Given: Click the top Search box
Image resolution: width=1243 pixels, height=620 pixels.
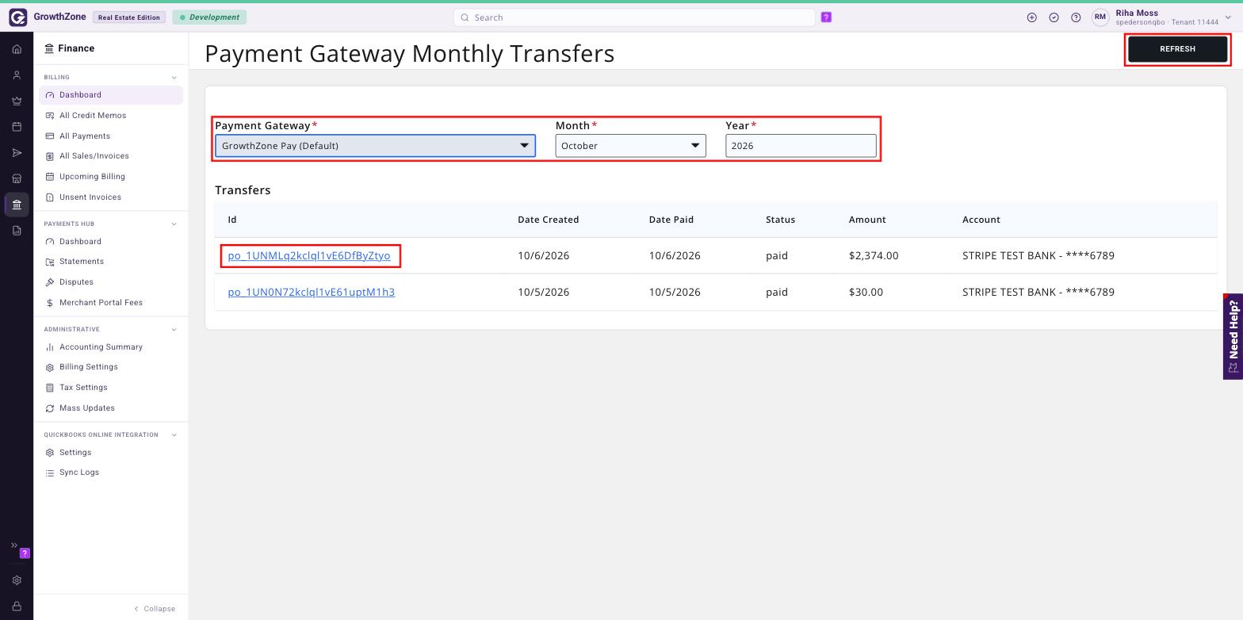Looking at the screenshot, I should point(634,17).
